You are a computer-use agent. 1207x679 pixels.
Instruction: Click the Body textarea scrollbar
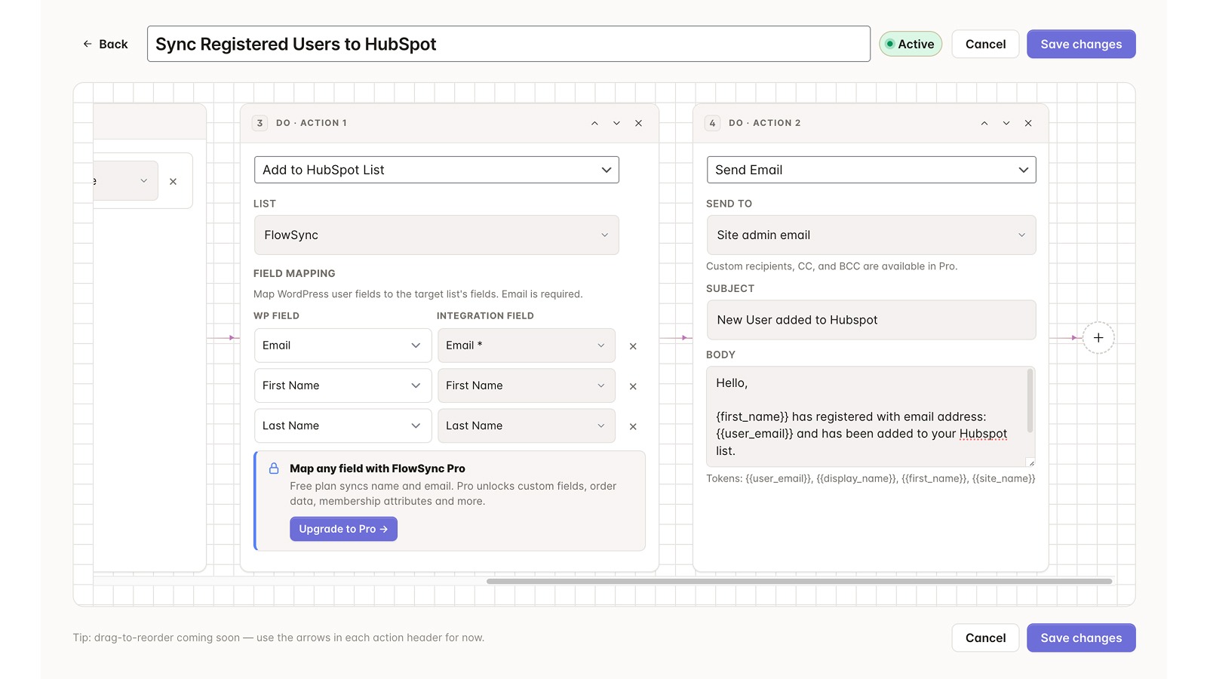click(1030, 401)
